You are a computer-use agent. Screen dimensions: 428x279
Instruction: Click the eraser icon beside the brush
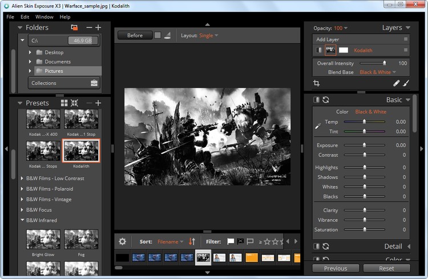pyautogui.click(x=397, y=83)
